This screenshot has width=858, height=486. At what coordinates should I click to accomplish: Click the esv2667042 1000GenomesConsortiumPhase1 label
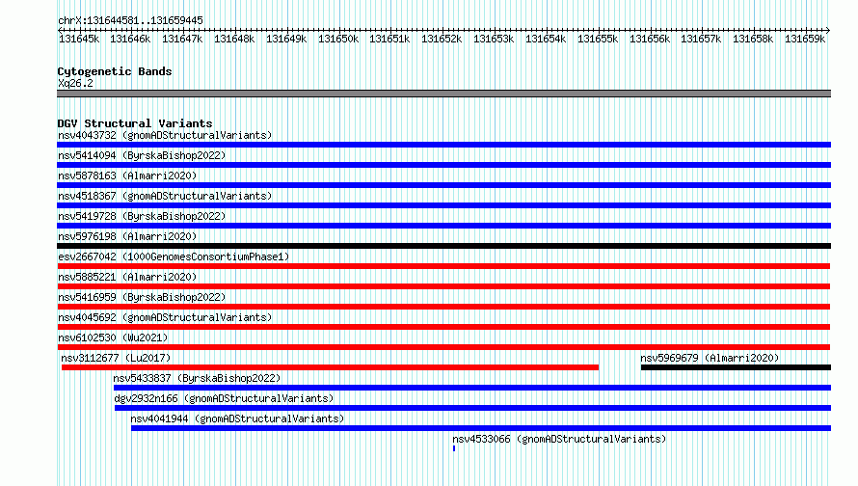tap(174, 256)
